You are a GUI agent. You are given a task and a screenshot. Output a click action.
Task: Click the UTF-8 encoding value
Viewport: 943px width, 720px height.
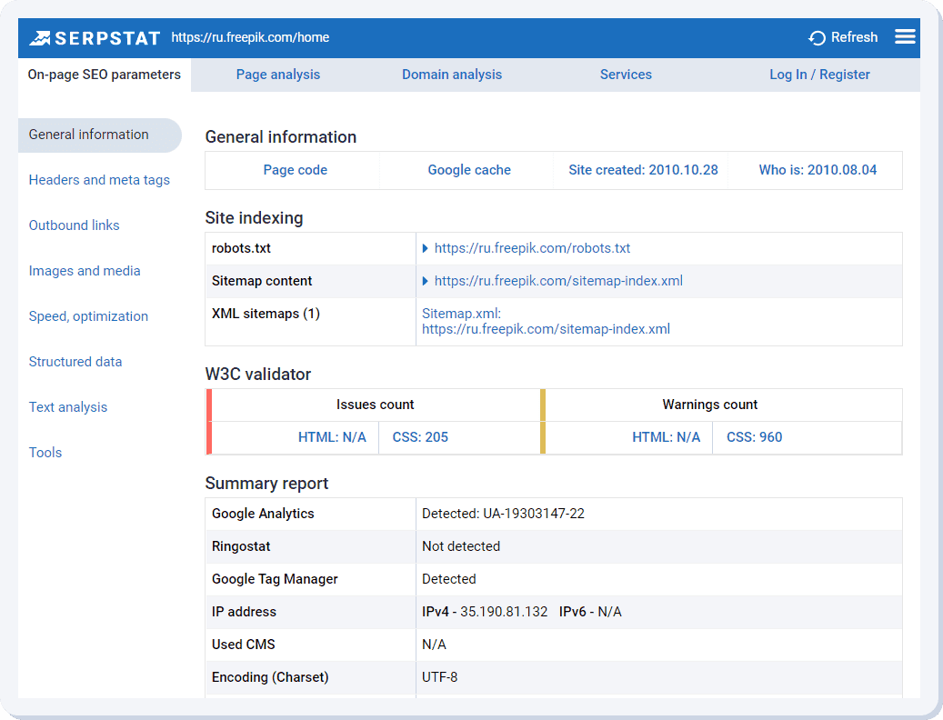439,677
